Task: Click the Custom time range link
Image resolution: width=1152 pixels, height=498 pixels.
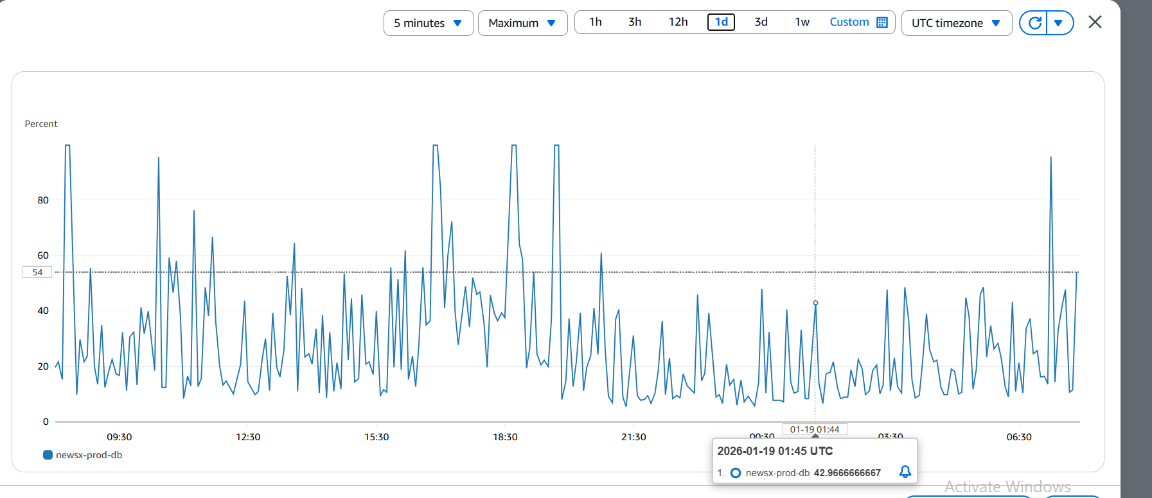Action: coord(849,22)
